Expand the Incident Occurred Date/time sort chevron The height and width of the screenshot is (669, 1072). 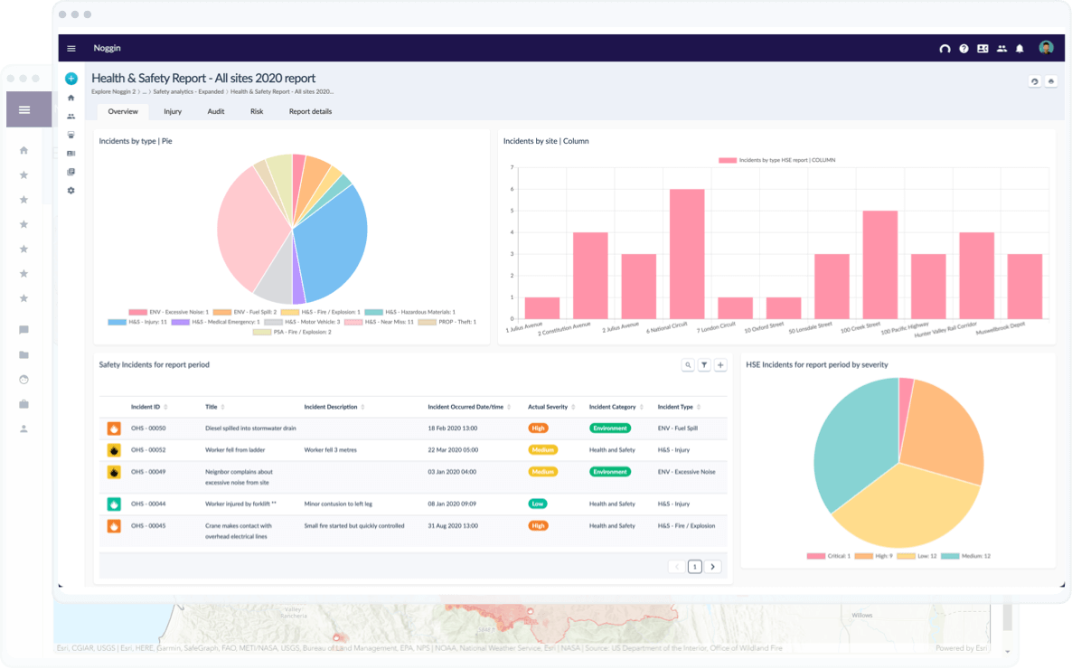(x=510, y=407)
